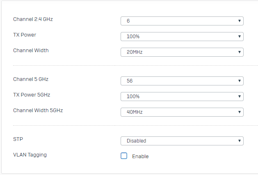
Task: Click the STP label text
Action: (18, 139)
